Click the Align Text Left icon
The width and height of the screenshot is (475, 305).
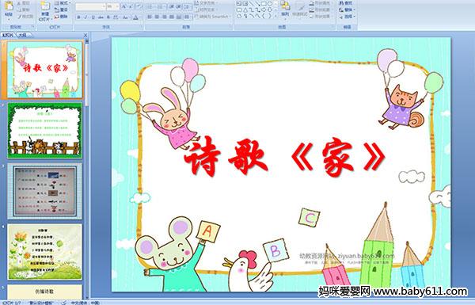pyautogui.click(x=150, y=17)
